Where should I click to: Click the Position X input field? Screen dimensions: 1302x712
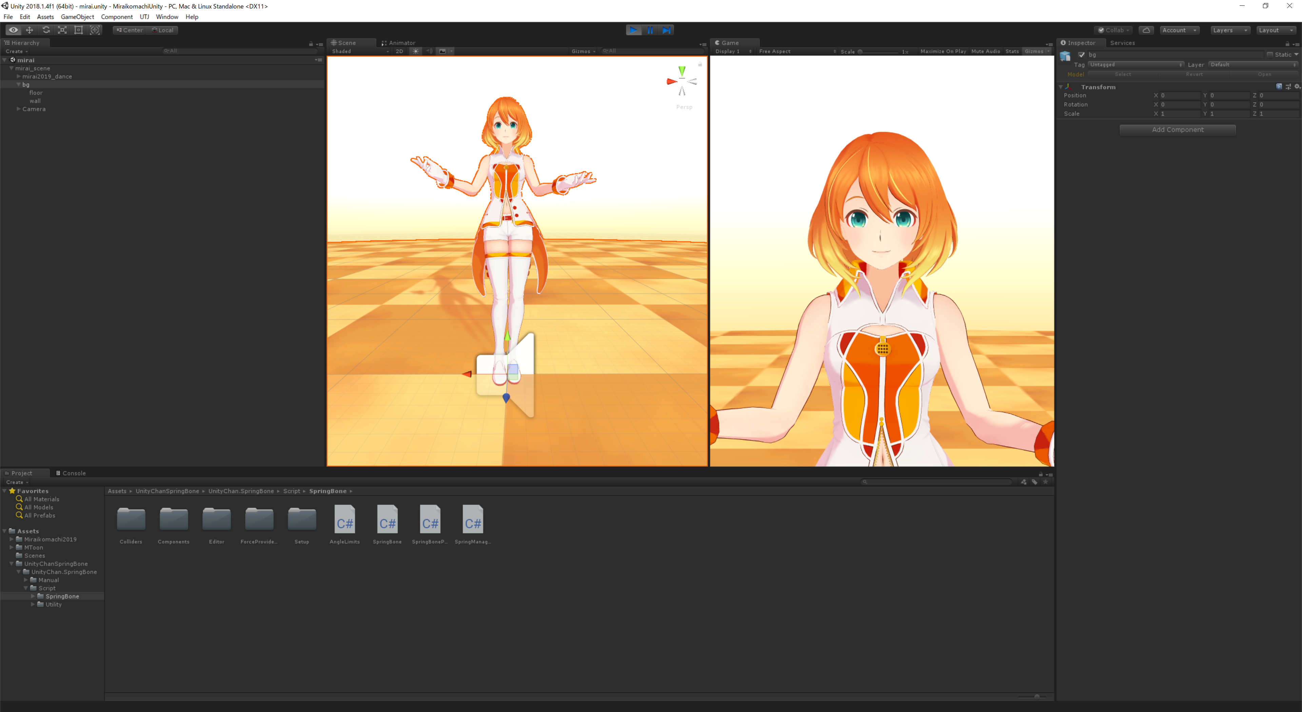(x=1180, y=95)
